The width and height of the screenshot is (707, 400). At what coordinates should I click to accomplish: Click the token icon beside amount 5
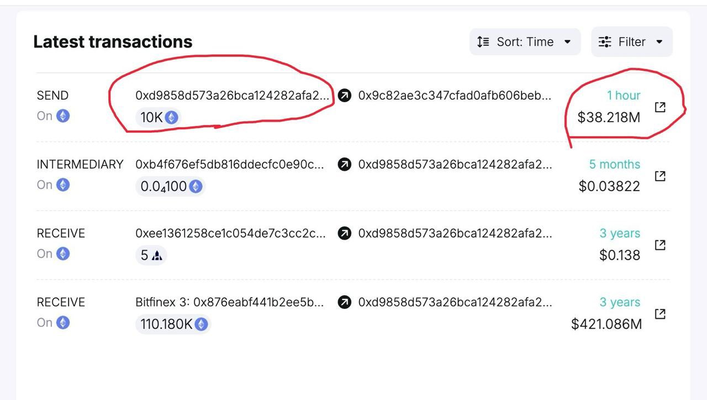pyautogui.click(x=157, y=255)
